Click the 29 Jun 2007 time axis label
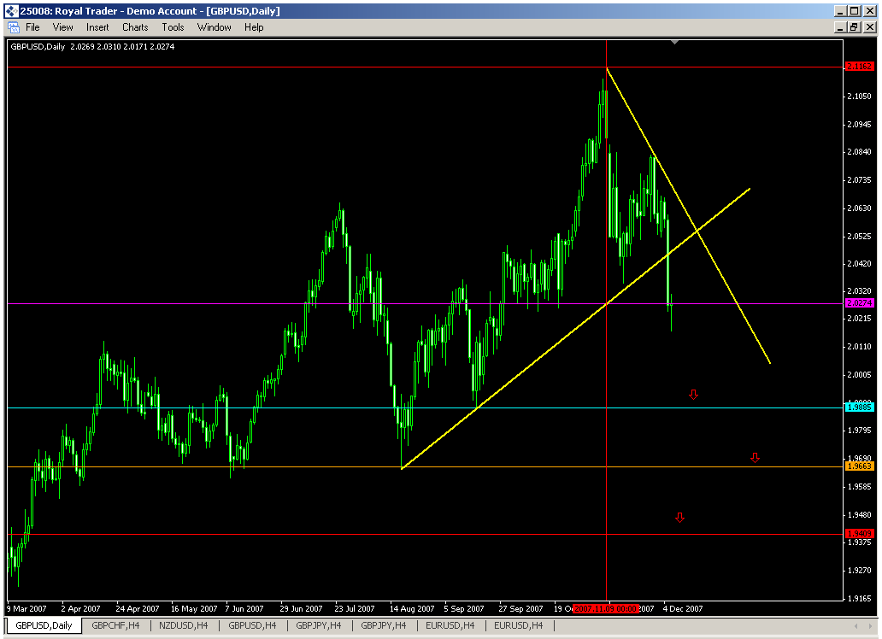Screen dimensions: 882x639 [301, 608]
